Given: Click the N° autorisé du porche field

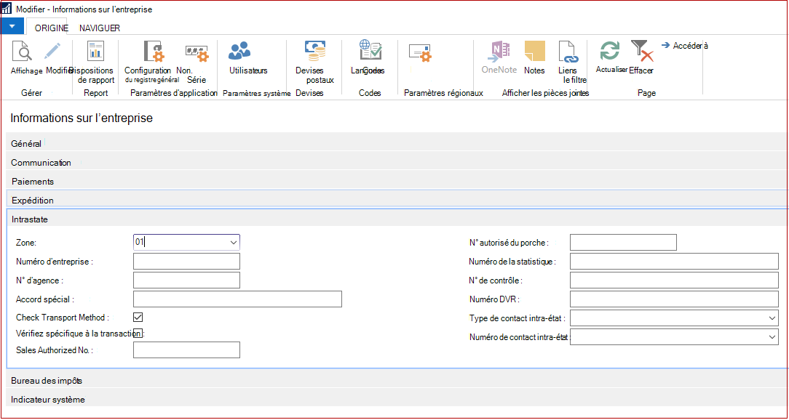Looking at the screenshot, I should 624,242.
